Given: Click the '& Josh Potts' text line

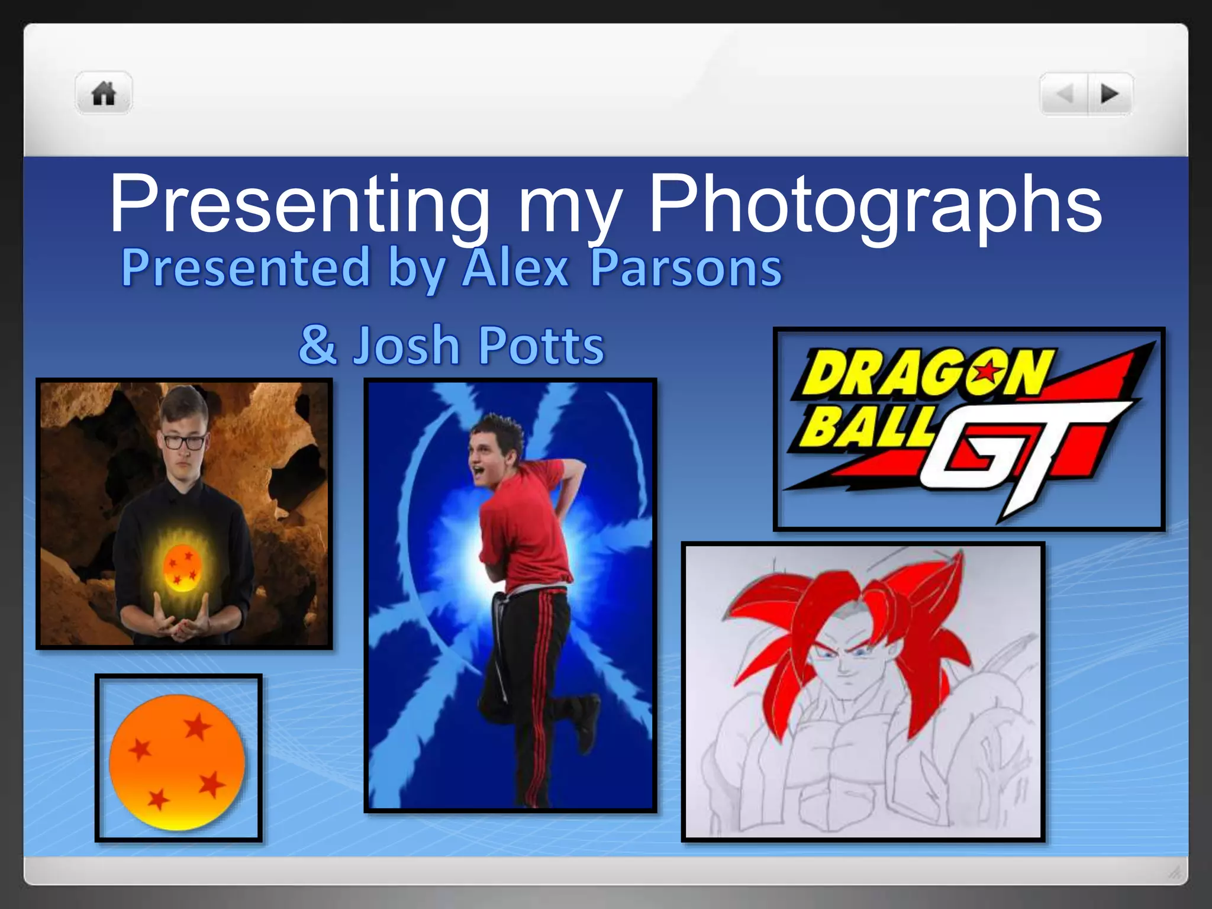Looking at the screenshot, I should (452, 345).
